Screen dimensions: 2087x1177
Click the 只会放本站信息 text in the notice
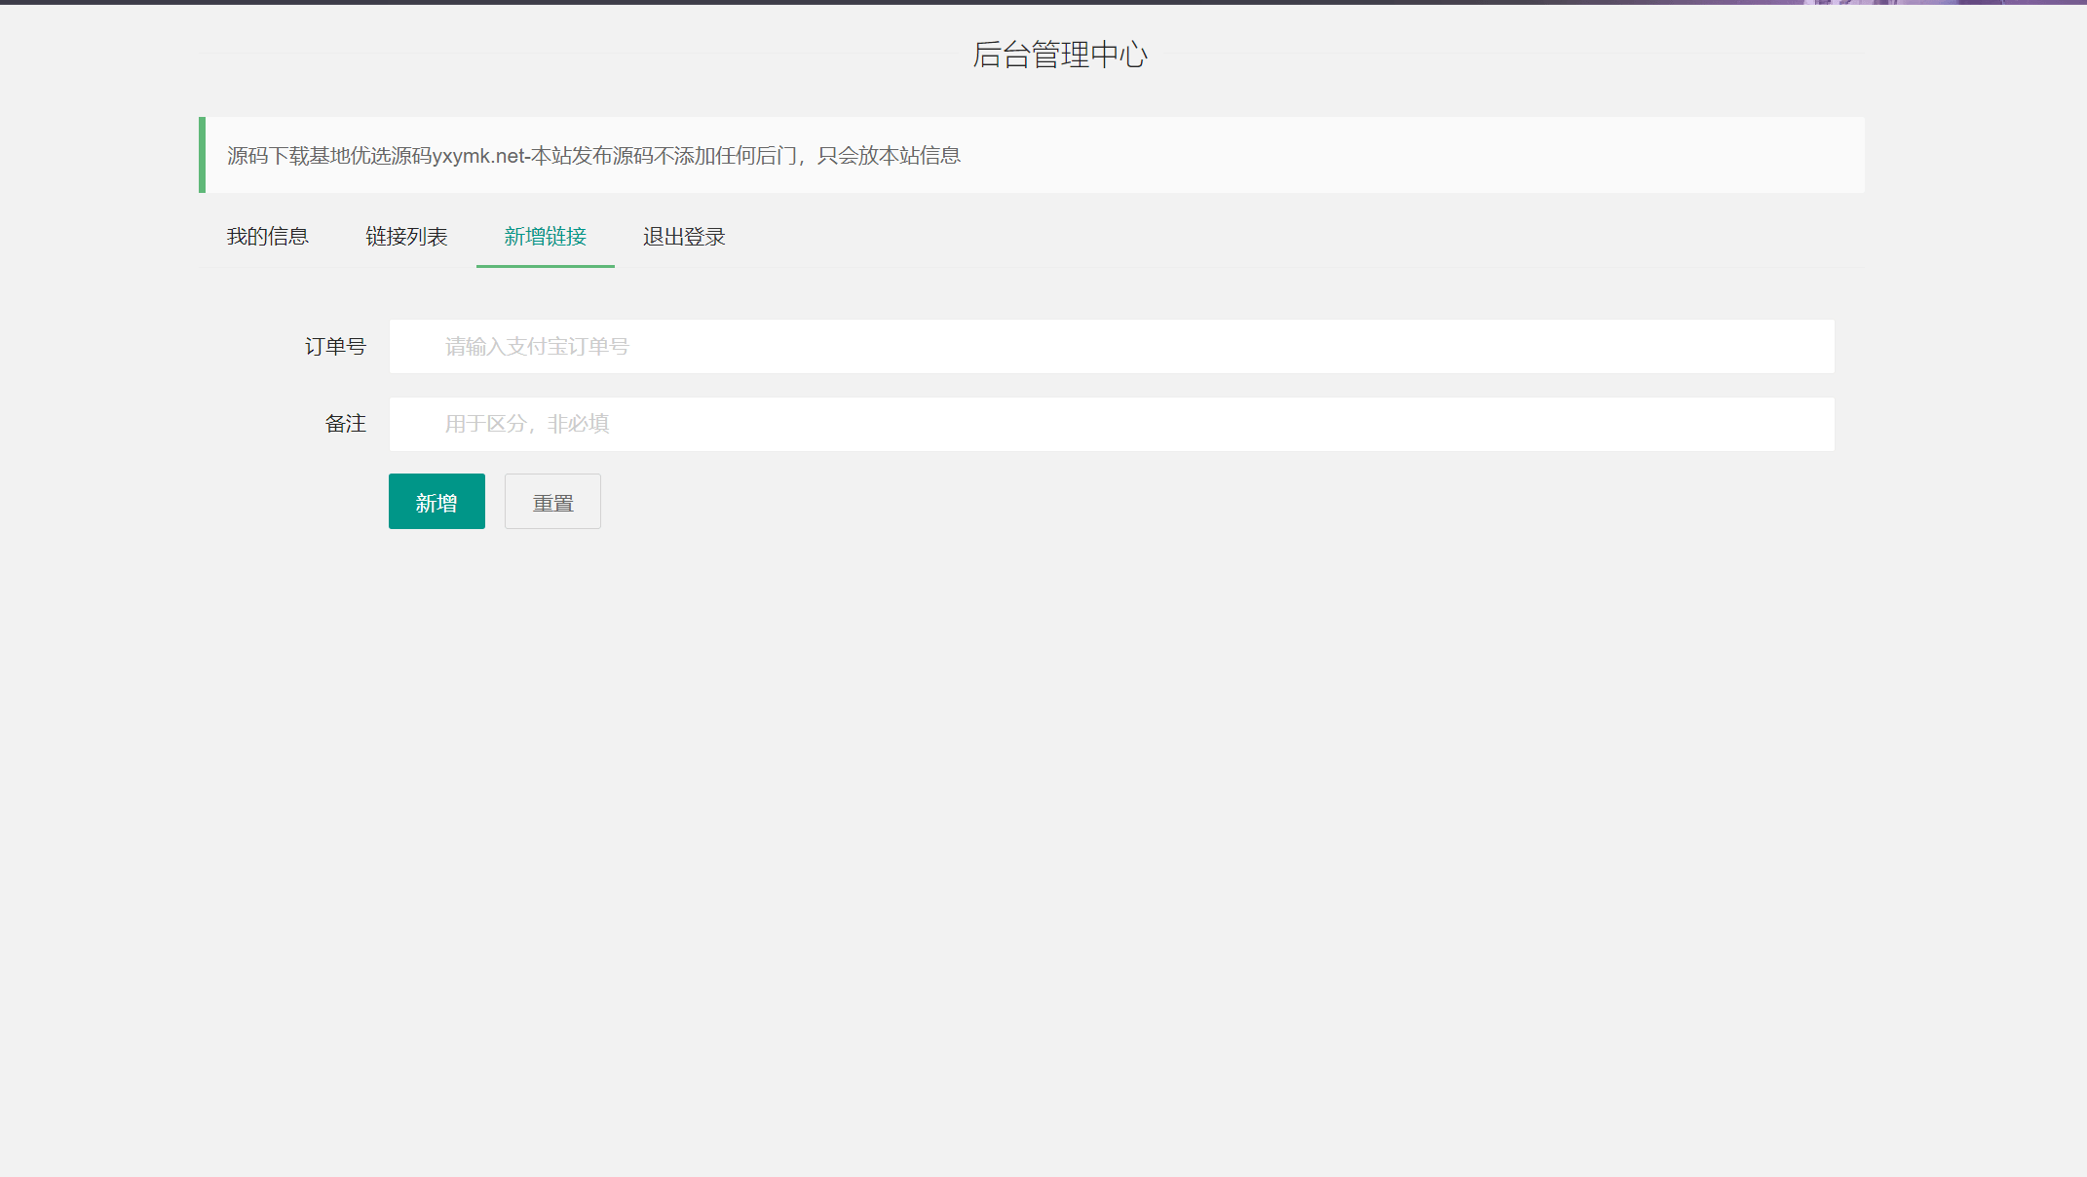[889, 156]
